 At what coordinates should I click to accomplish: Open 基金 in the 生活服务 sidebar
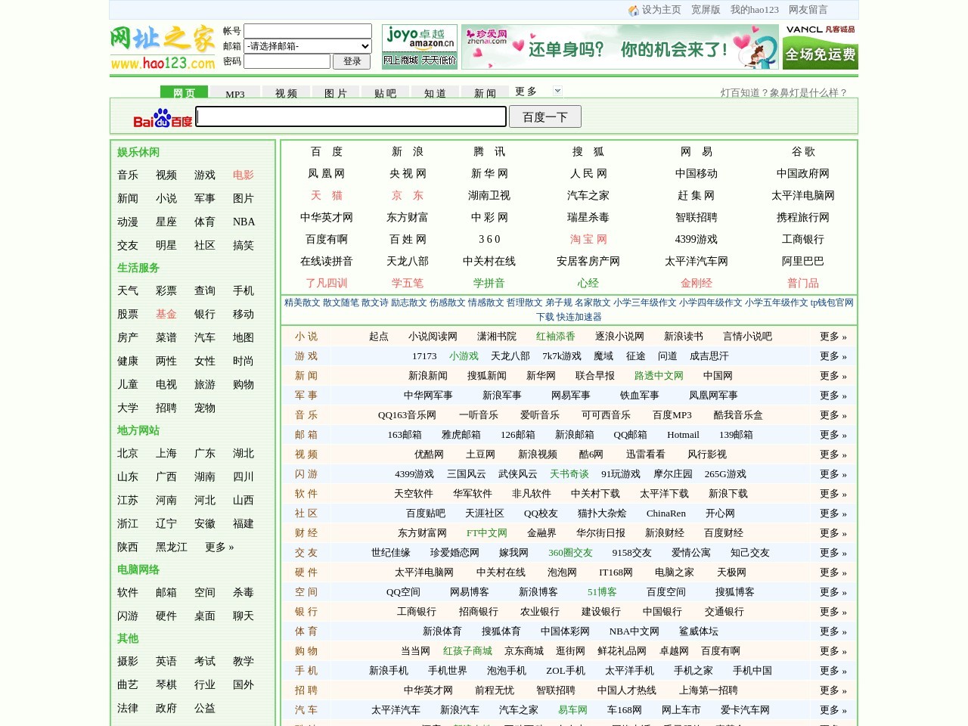(x=166, y=315)
